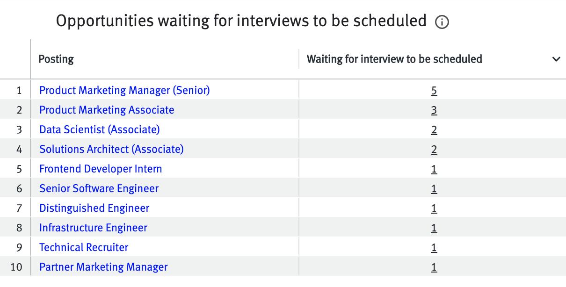Open the Senior Software Engineer posting
This screenshot has width=566, height=287.
click(98, 188)
